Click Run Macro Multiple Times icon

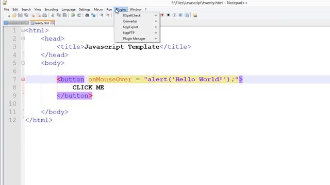(180, 15)
